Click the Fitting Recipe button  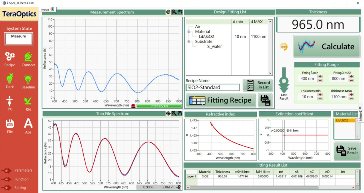tap(220, 100)
